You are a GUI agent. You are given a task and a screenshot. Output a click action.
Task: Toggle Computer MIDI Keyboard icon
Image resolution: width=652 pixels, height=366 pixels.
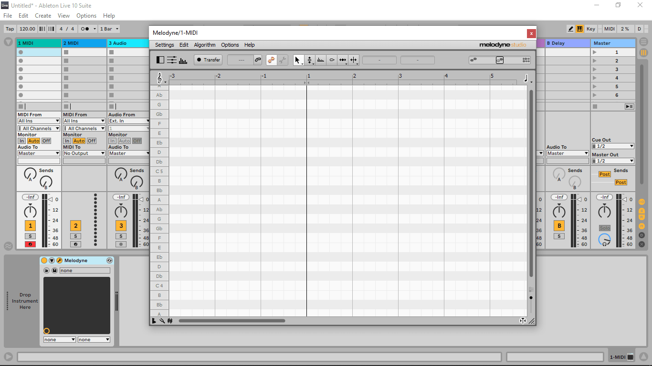point(580,29)
